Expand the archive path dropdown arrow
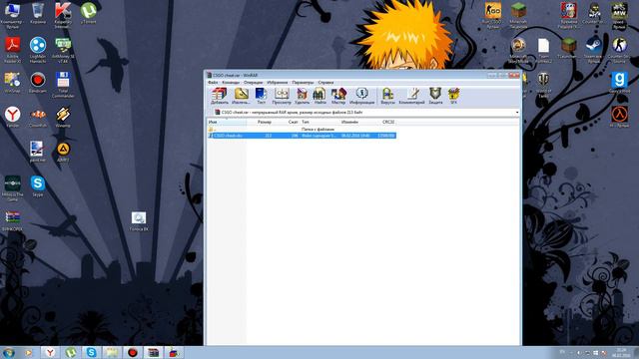The width and height of the screenshot is (639, 359). click(517, 113)
